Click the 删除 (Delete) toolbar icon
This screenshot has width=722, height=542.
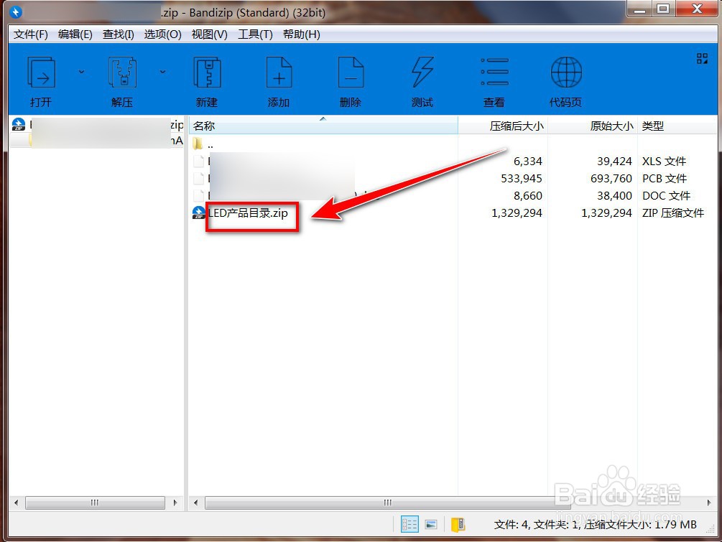(351, 73)
